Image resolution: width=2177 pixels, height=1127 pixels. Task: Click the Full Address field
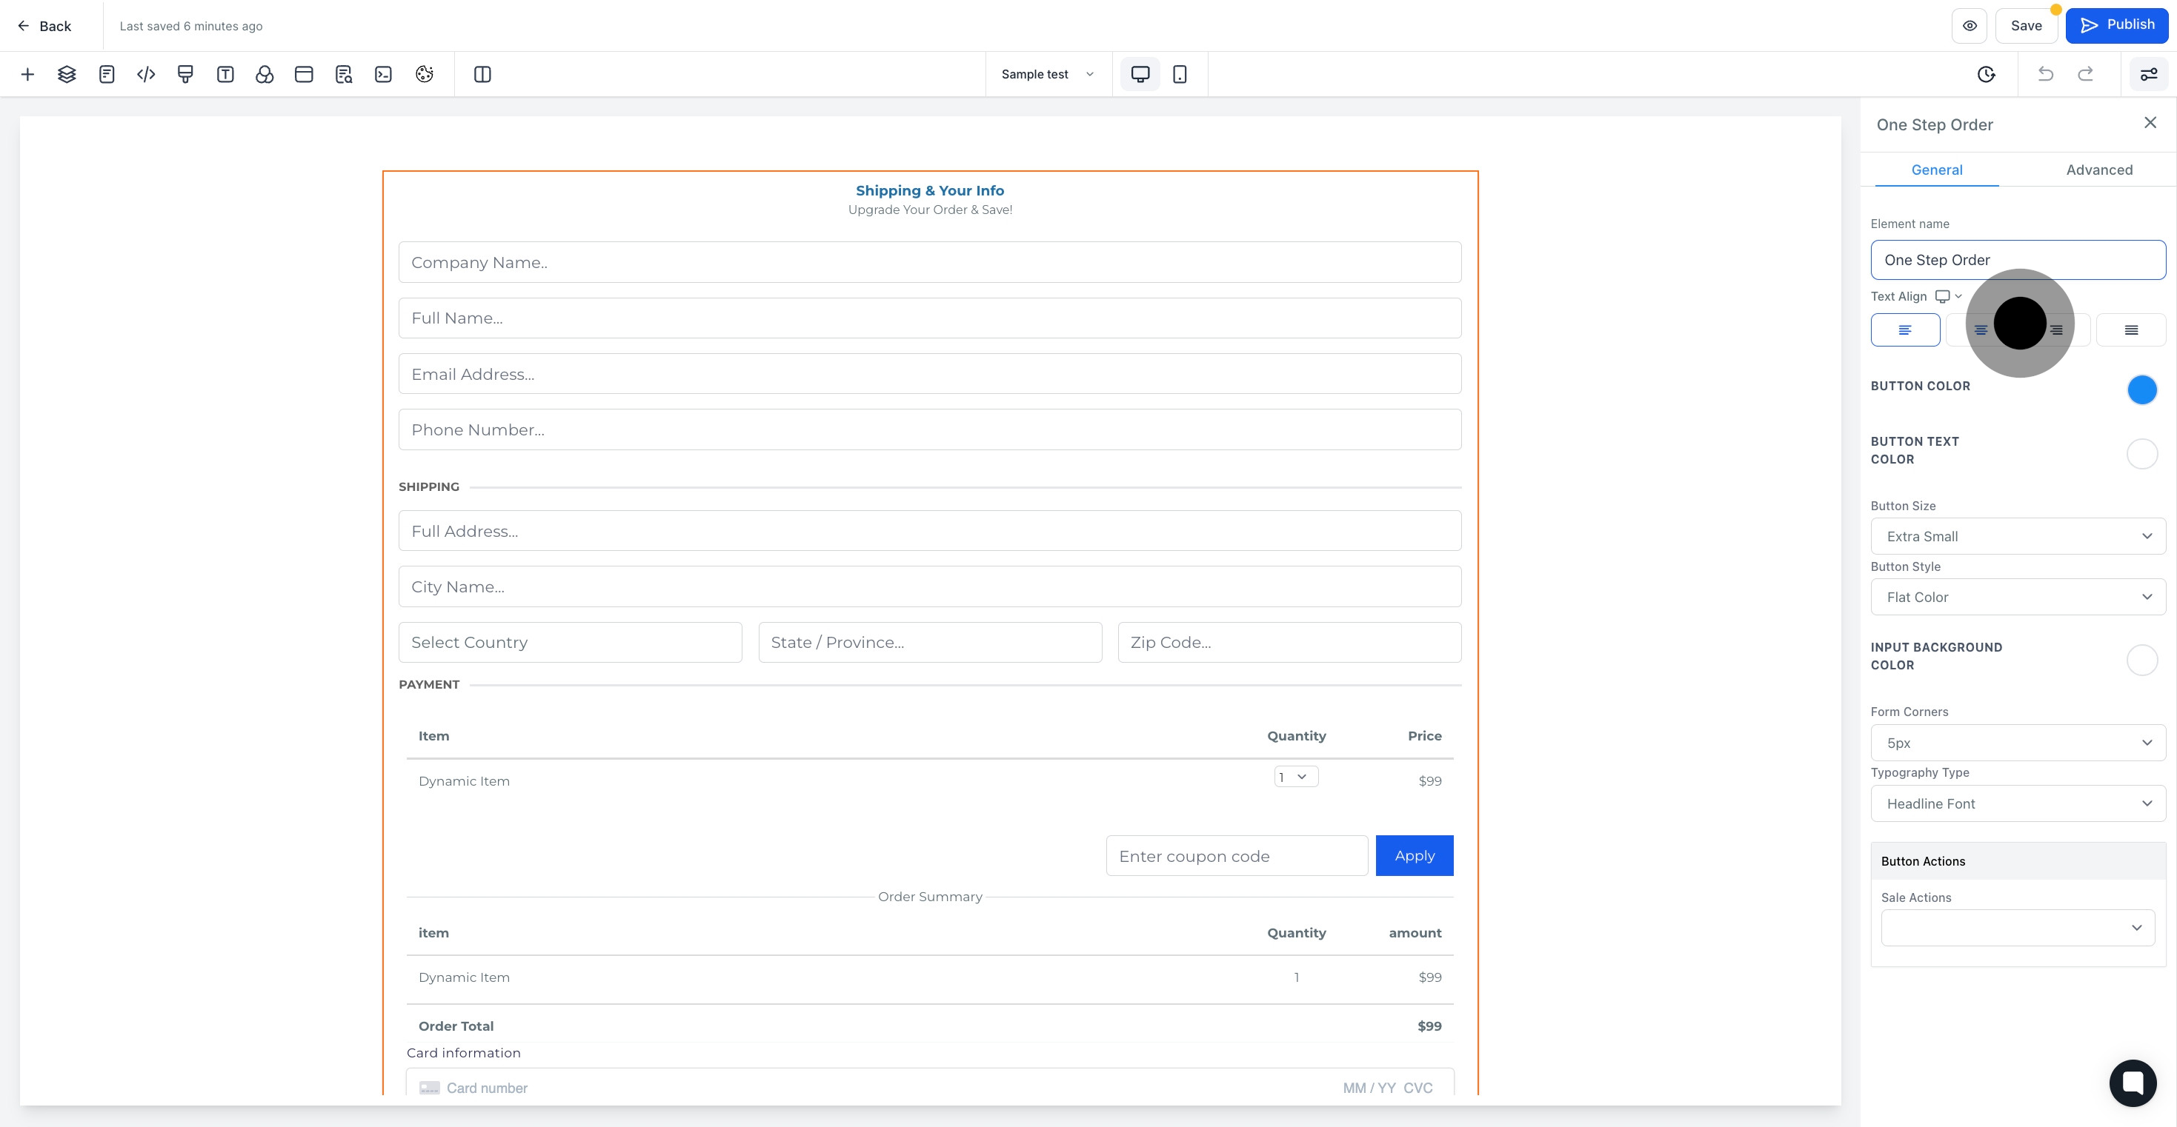pyautogui.click(x=930, y=532)
